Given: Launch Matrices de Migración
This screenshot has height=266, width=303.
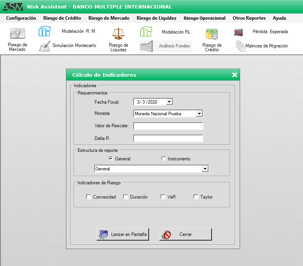Looking at the screenshot, I should pyautogui.click(x=240, y=46).
